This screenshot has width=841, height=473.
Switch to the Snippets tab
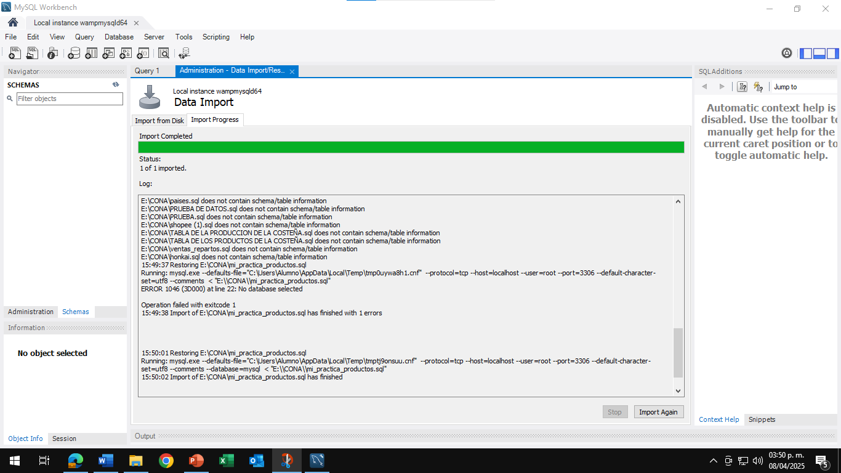pyautogui.click(x=762, y=419)
